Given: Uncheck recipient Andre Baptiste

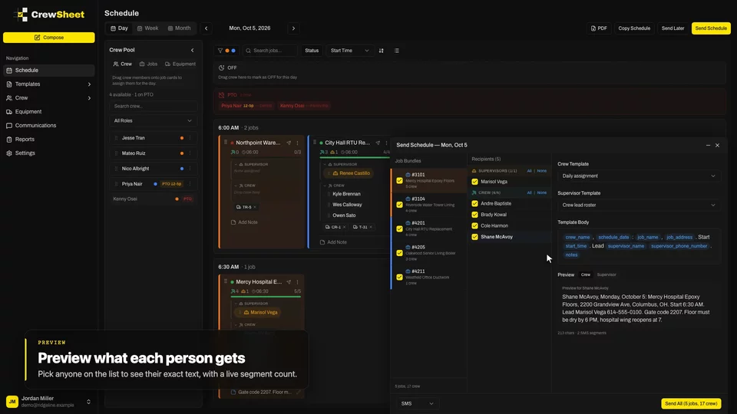Looking at the screenshot, I should tap(474, 204).
